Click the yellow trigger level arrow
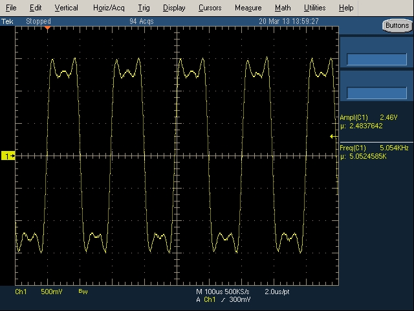This screenshot has height=311, width=414. point(334,137)
